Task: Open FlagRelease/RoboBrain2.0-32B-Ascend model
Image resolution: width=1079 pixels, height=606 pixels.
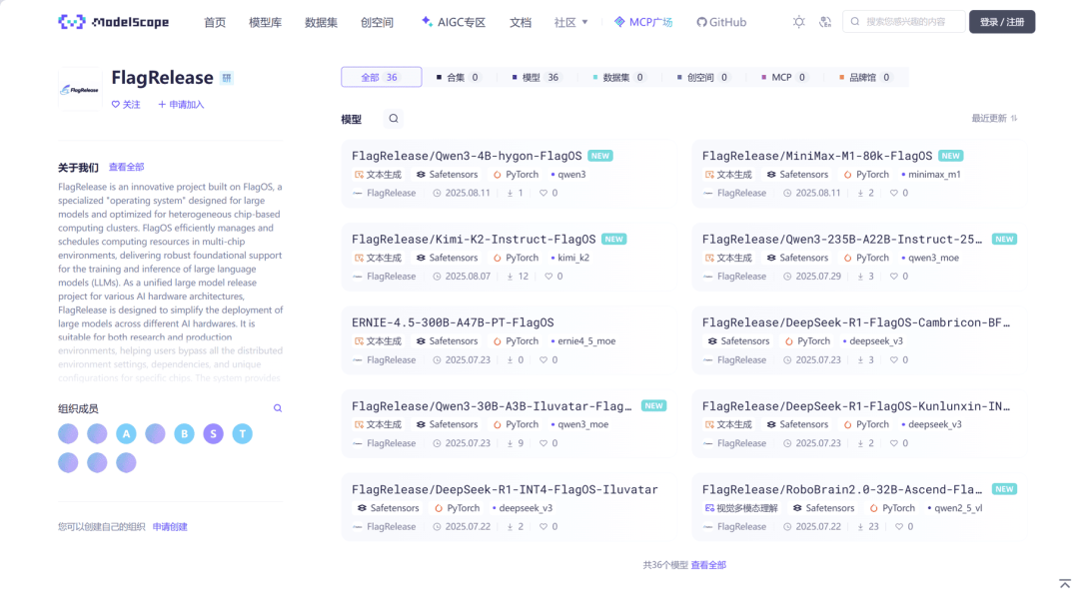Action: tap(842, 490)
